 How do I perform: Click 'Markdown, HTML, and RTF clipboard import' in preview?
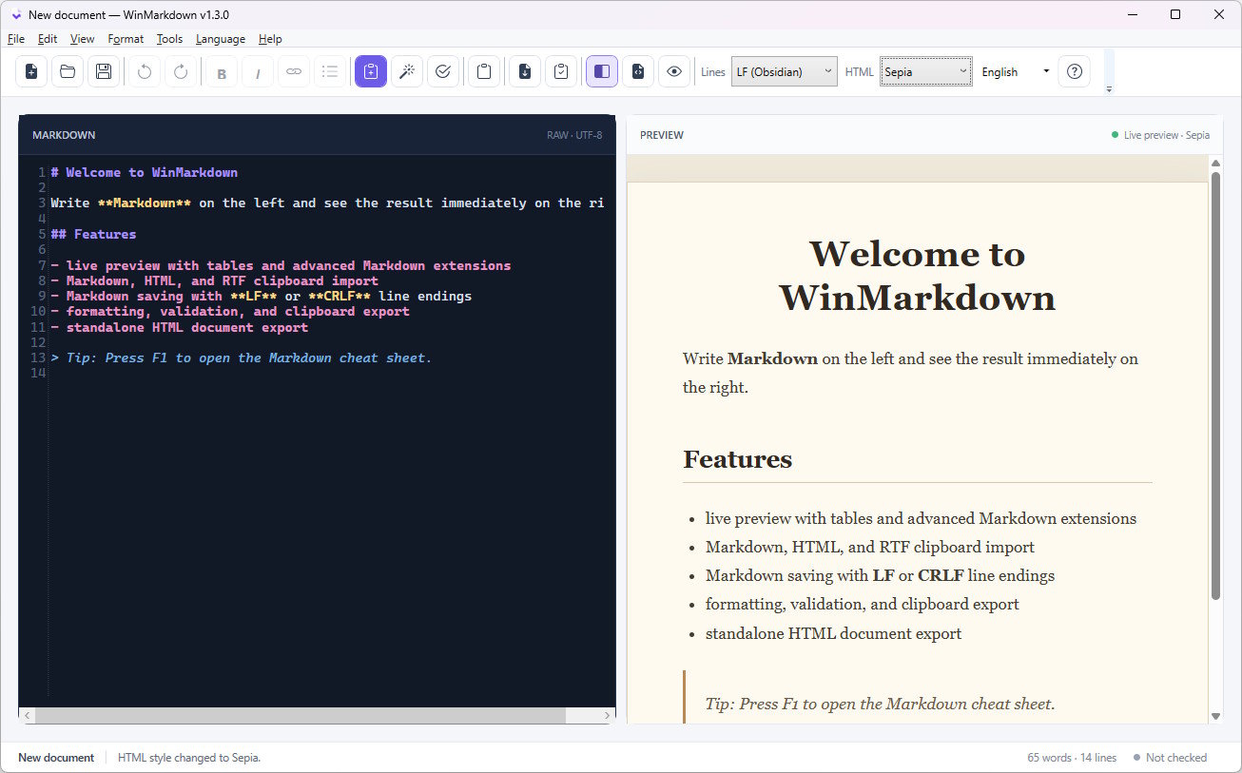(x=870, y=547)
